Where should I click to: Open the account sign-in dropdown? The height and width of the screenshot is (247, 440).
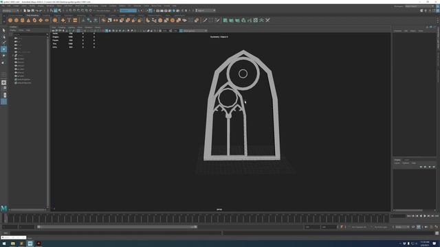(205, 11)
